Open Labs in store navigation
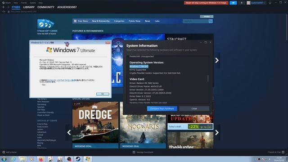Screen dimensions: 288x162 (x=157, y=21)
